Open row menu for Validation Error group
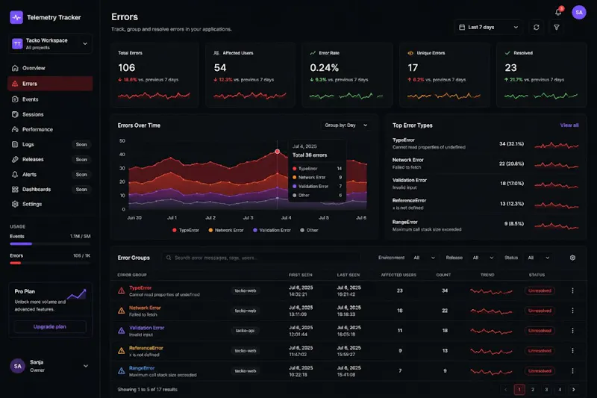The height and width of the screenshot is (398, 597). pyautogui.click(x=572, y=331)
